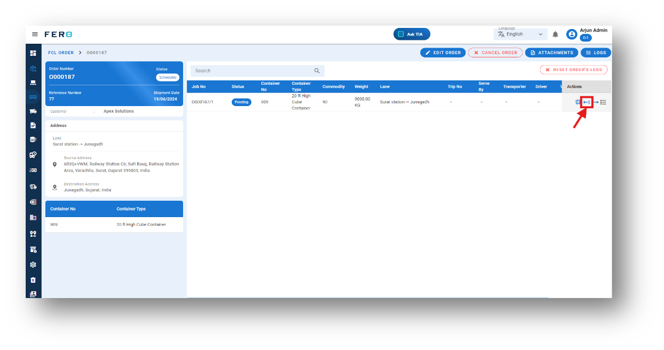Open the ATTACHMENTS button
Image resolution: width=664 pixels, height=350 pixels.
(551, 52)
